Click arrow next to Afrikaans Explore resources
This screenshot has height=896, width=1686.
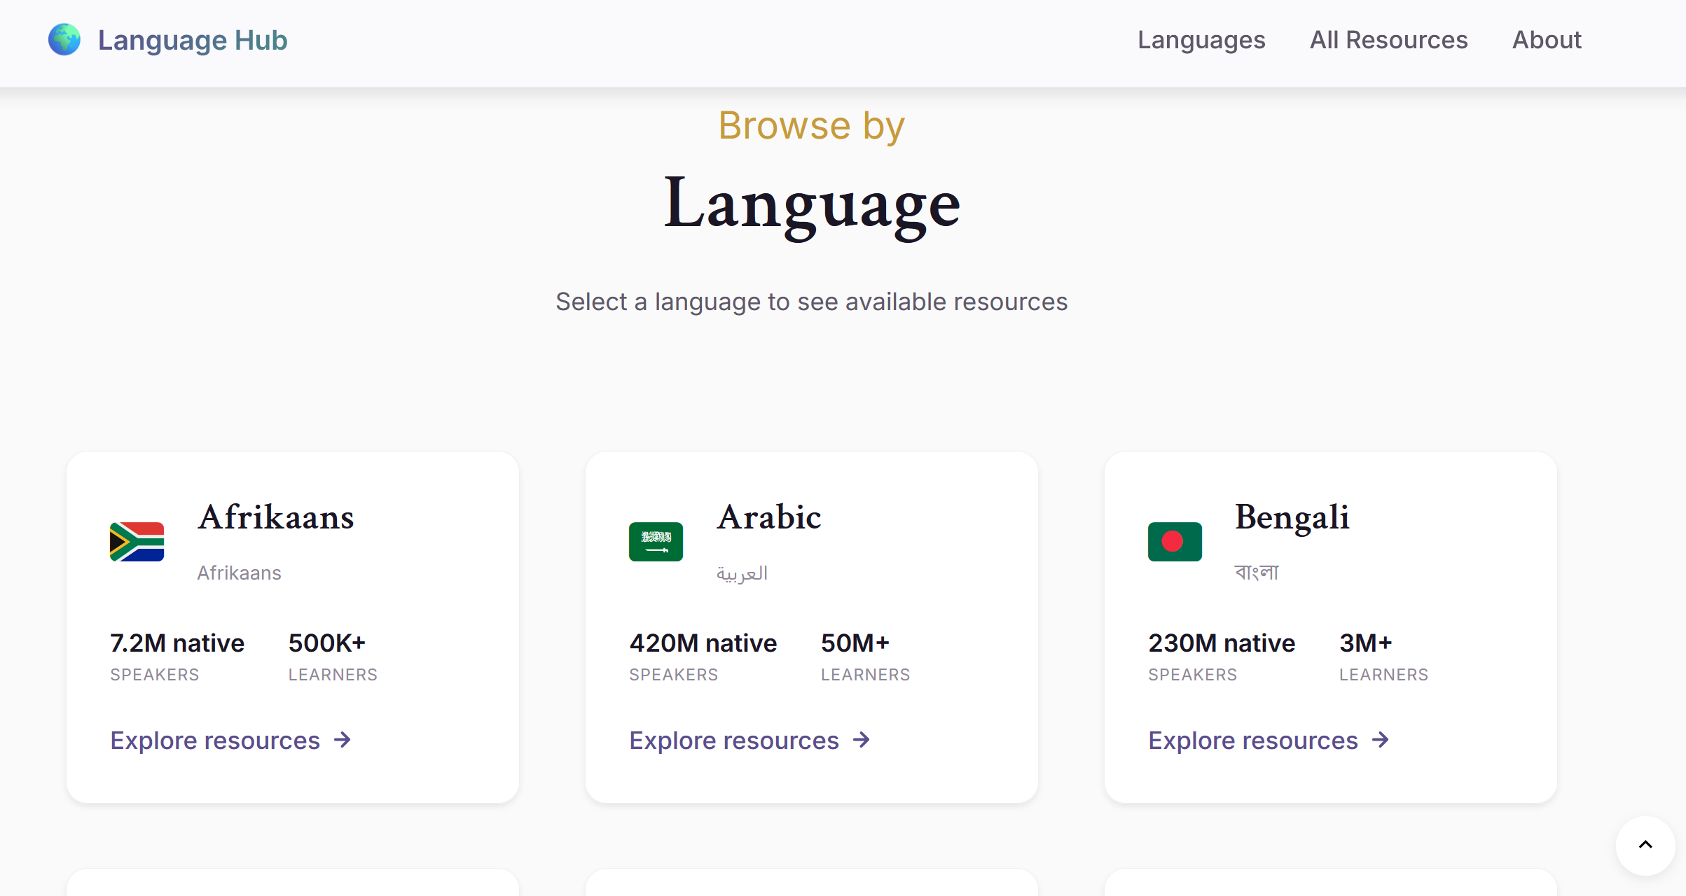(343, 740)
